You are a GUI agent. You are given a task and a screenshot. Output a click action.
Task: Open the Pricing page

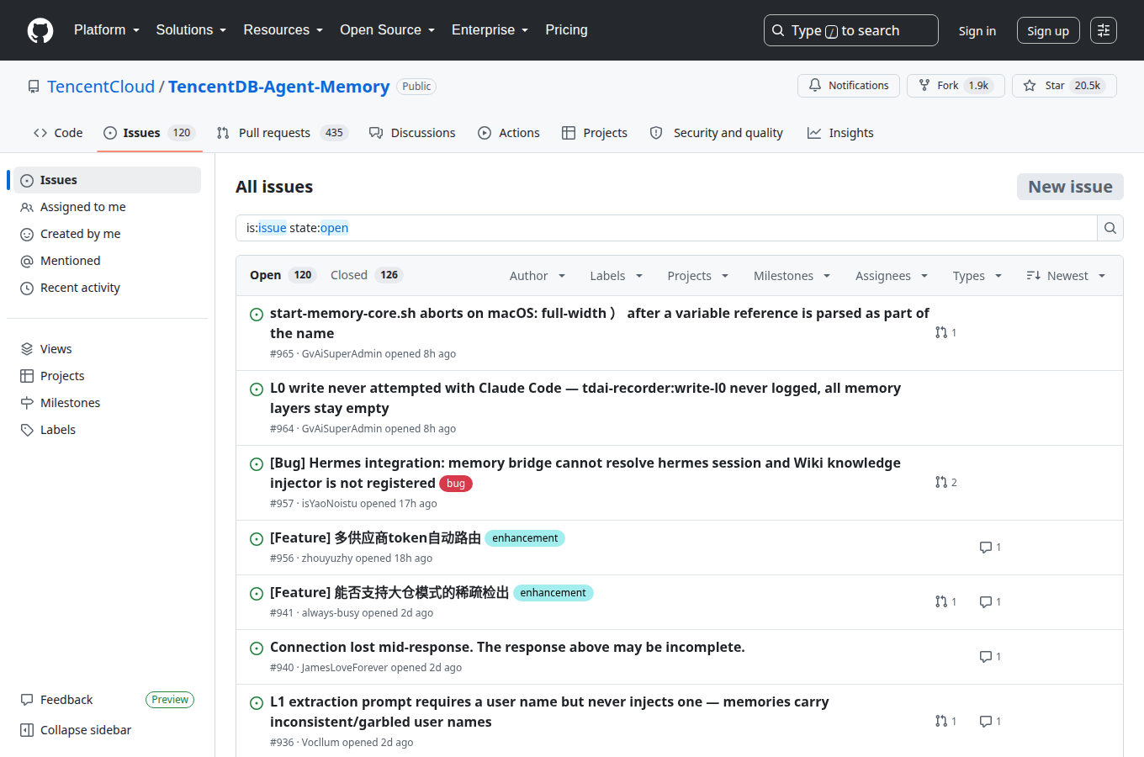point(566,30)
